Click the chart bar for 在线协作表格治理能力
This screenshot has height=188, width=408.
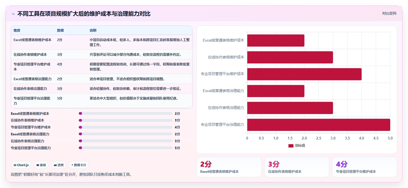click(x=290, y=108)
